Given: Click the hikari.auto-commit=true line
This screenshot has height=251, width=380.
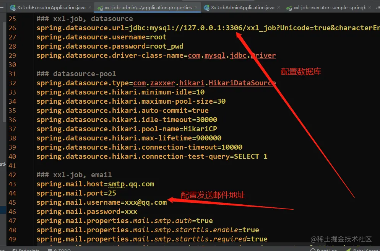Looking at the screenshot, I should click(122, 111).
